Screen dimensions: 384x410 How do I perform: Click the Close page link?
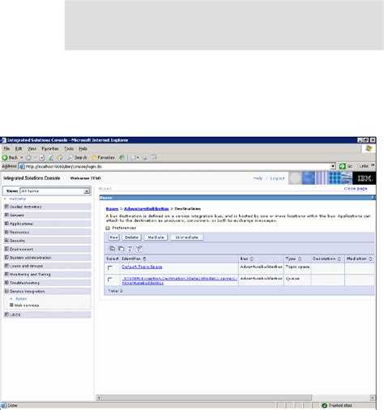pyautogui.click(x=356, y=188)
